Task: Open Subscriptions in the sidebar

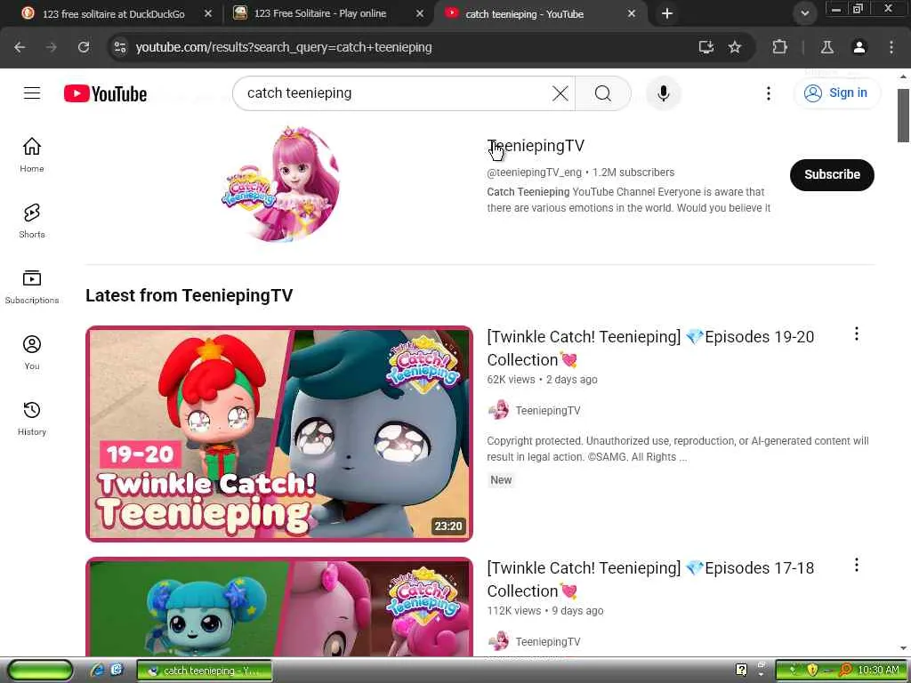Action: [x=32, y=287]
